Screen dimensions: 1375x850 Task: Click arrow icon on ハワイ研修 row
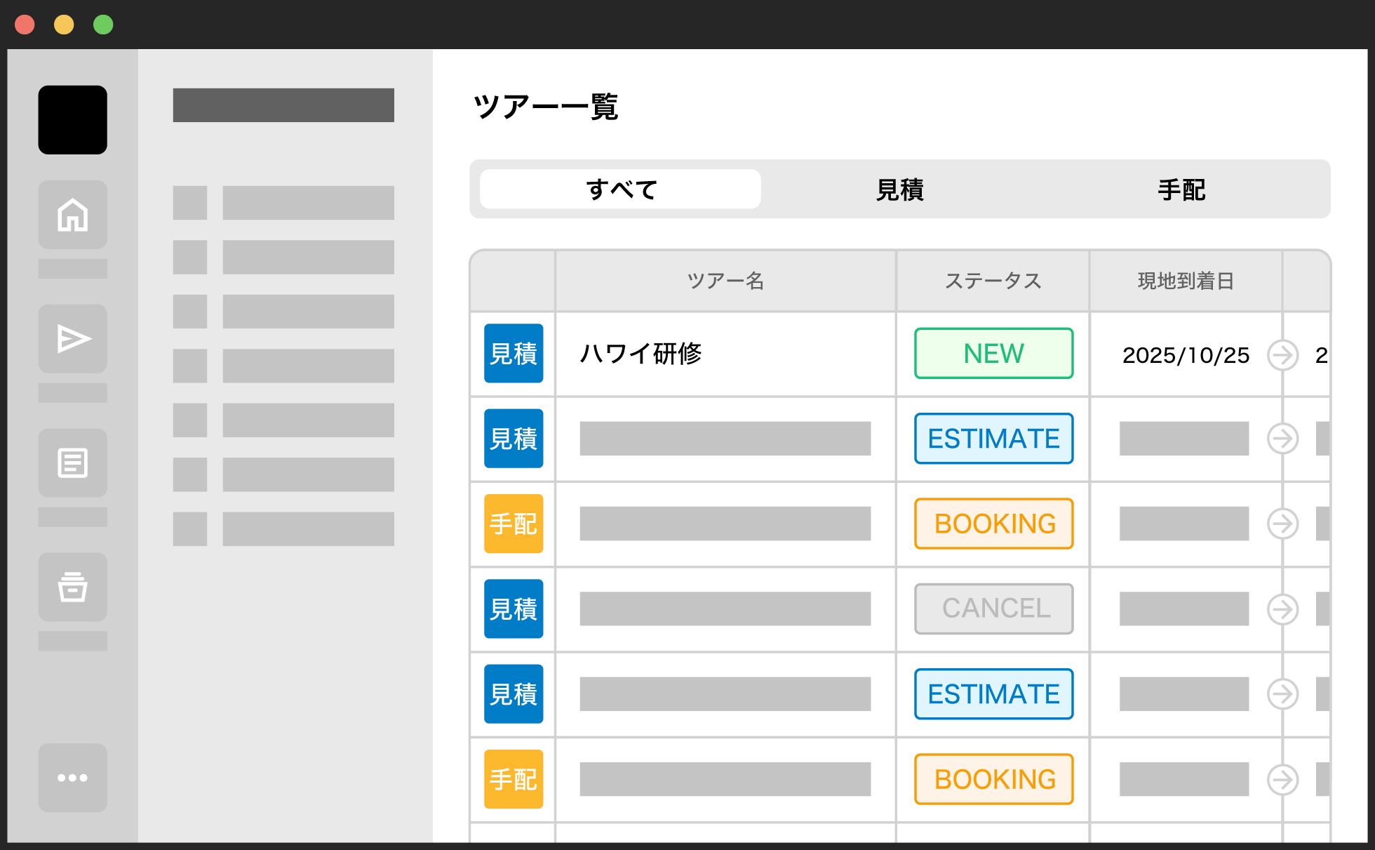(x=1282, y=354)
